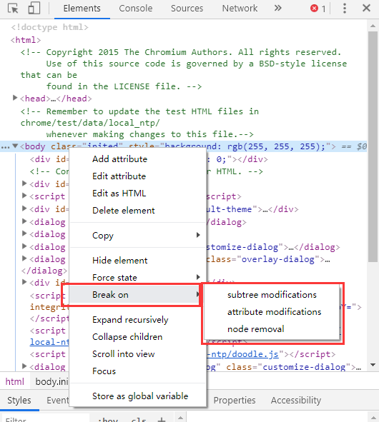Select the html element line
Screen dimensions: 379x422
(26, 40)
